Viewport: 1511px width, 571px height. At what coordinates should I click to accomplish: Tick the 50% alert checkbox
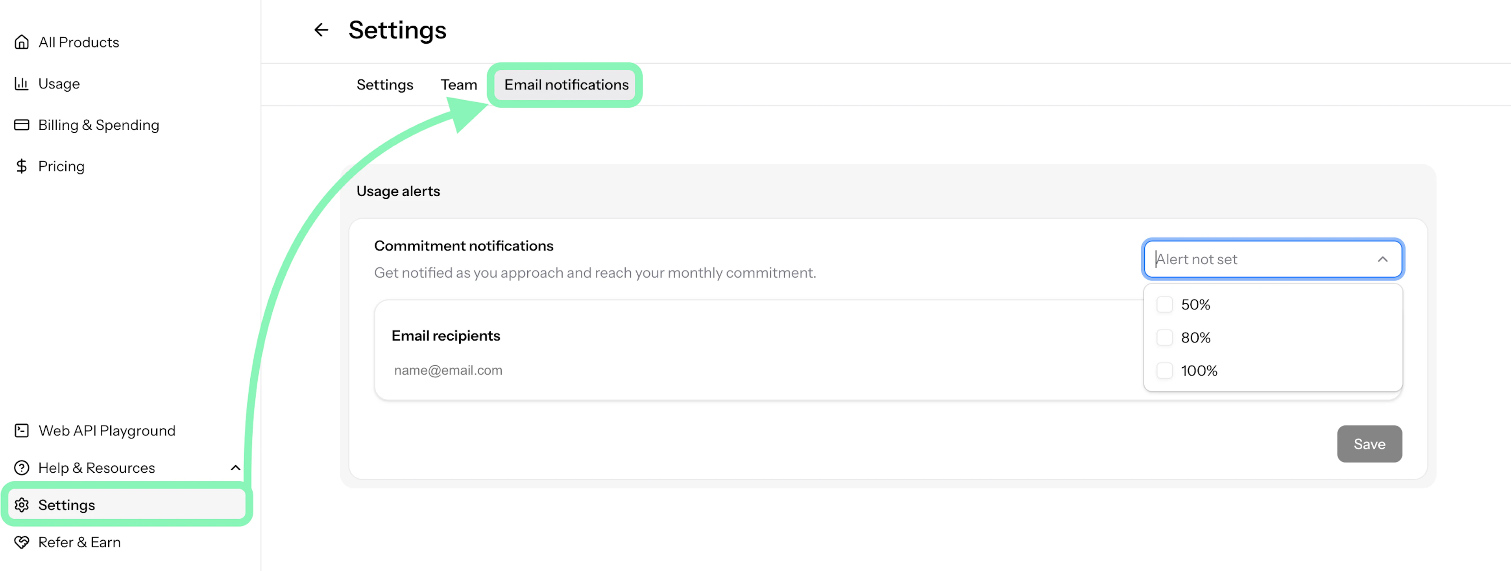click(1164, 305)
